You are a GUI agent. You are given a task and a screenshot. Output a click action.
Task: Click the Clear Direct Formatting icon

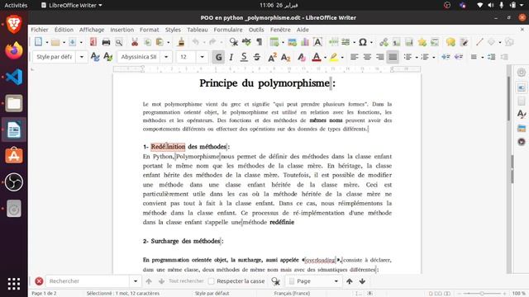click(301, 57)
